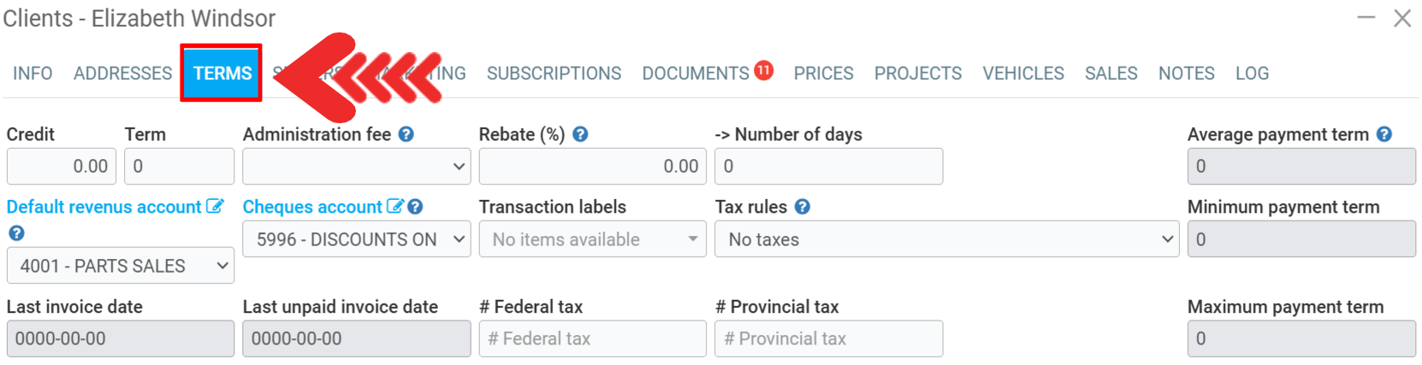Click help icon next to Administration fee
The height and width of the screenshot is (365, 1422).
[x=406, y=134]
